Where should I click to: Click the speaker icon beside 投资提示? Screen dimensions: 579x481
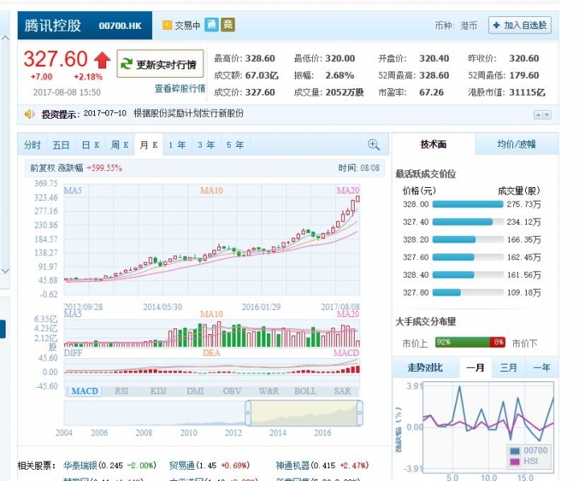pyautogui.click(x=30, y=114)
